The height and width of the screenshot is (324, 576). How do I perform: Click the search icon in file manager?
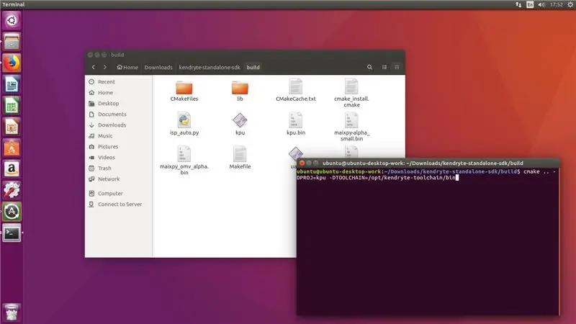tap(369, 67)
